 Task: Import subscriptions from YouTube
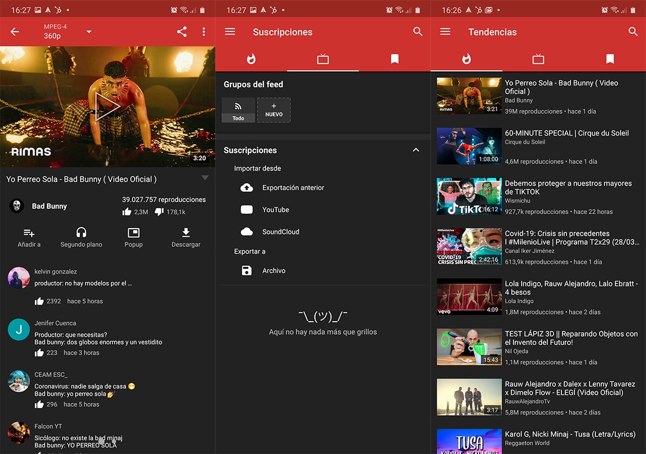click(275, 210)
